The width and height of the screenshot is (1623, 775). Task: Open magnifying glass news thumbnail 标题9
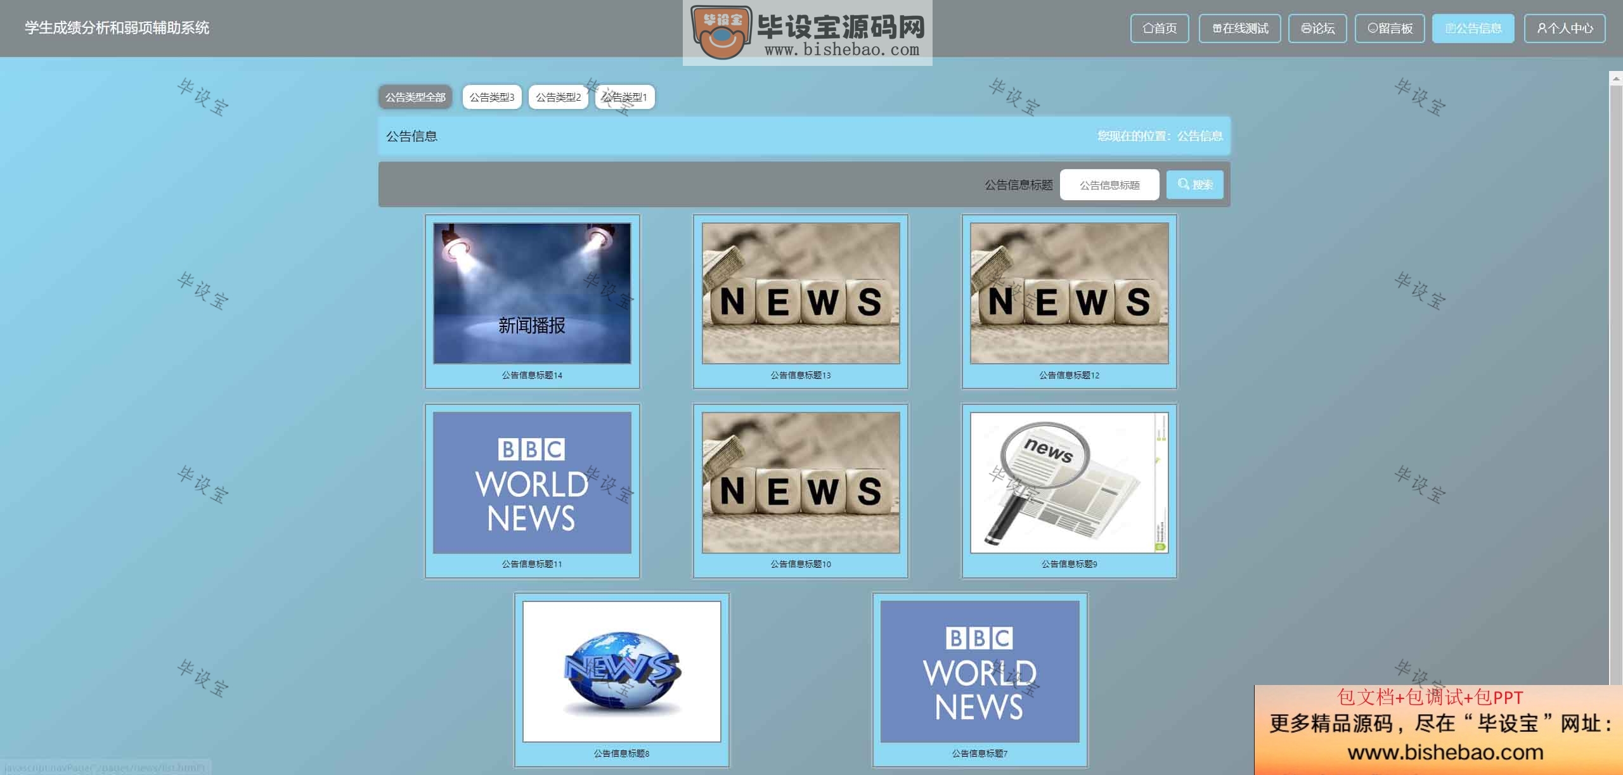point(1070,482)
